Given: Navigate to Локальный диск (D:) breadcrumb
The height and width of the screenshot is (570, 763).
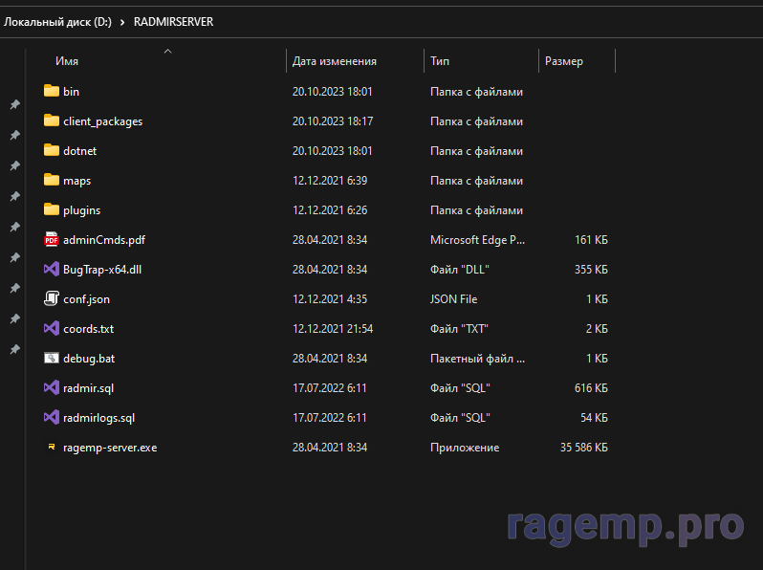Looking at the screenshot, I should 58,22.
